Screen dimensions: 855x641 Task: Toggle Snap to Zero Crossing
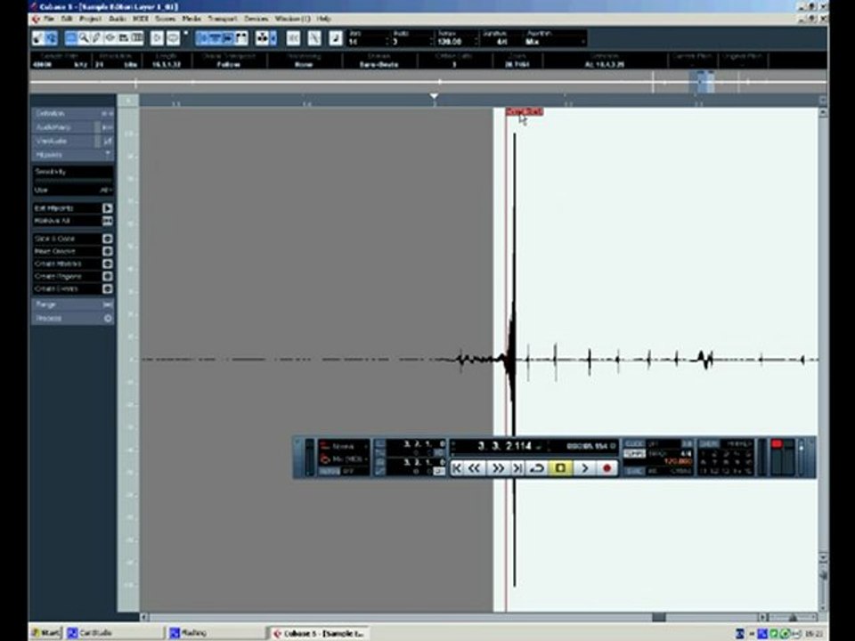point(314,38)
